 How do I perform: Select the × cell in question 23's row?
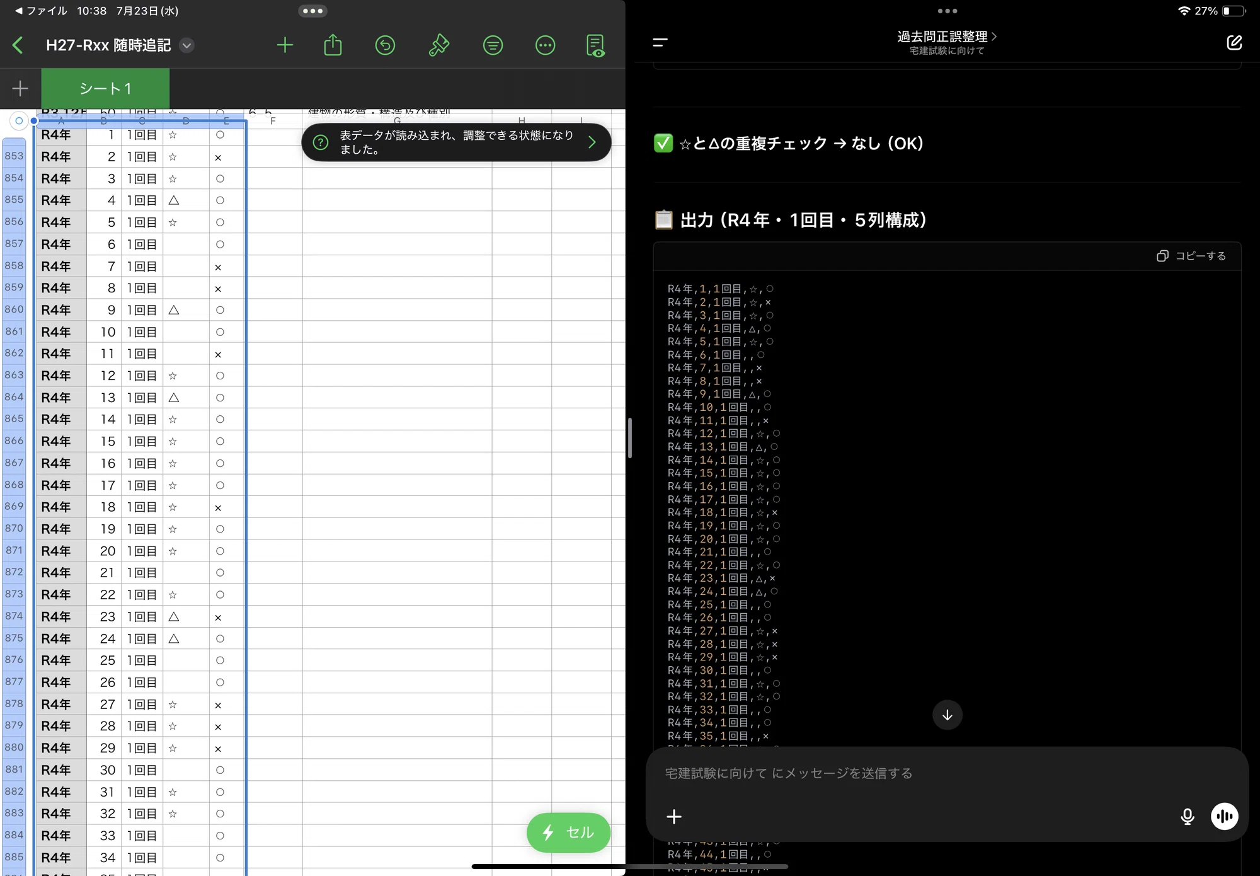point(227,617)
